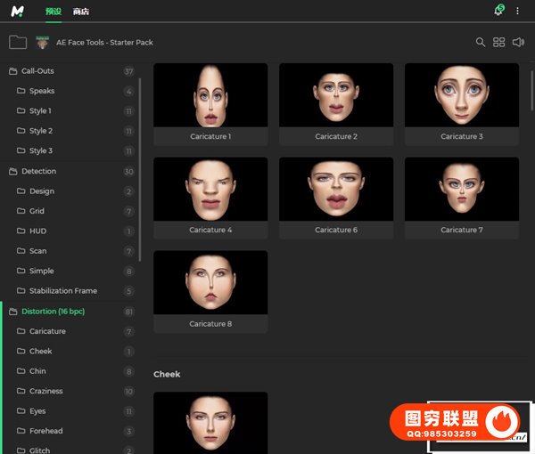Click the search magnifier icon
Image resolution: width=535 pixels, height=454 pixels.
coord(481,42)
